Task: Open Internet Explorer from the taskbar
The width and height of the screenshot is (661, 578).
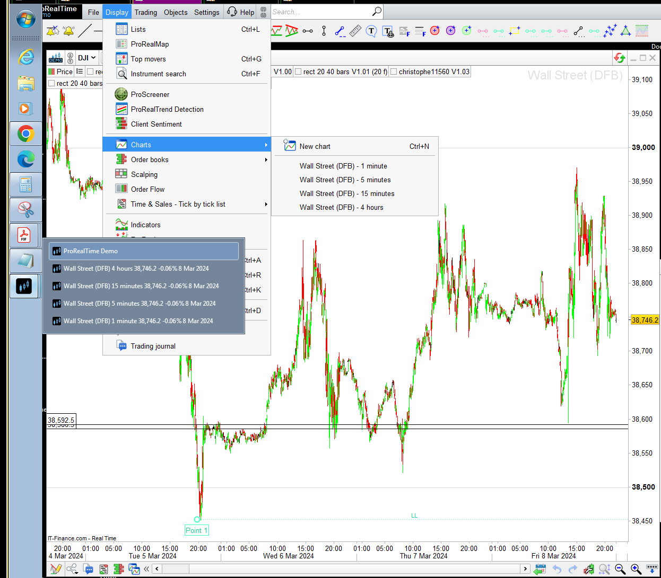Action: coord(25,57)
